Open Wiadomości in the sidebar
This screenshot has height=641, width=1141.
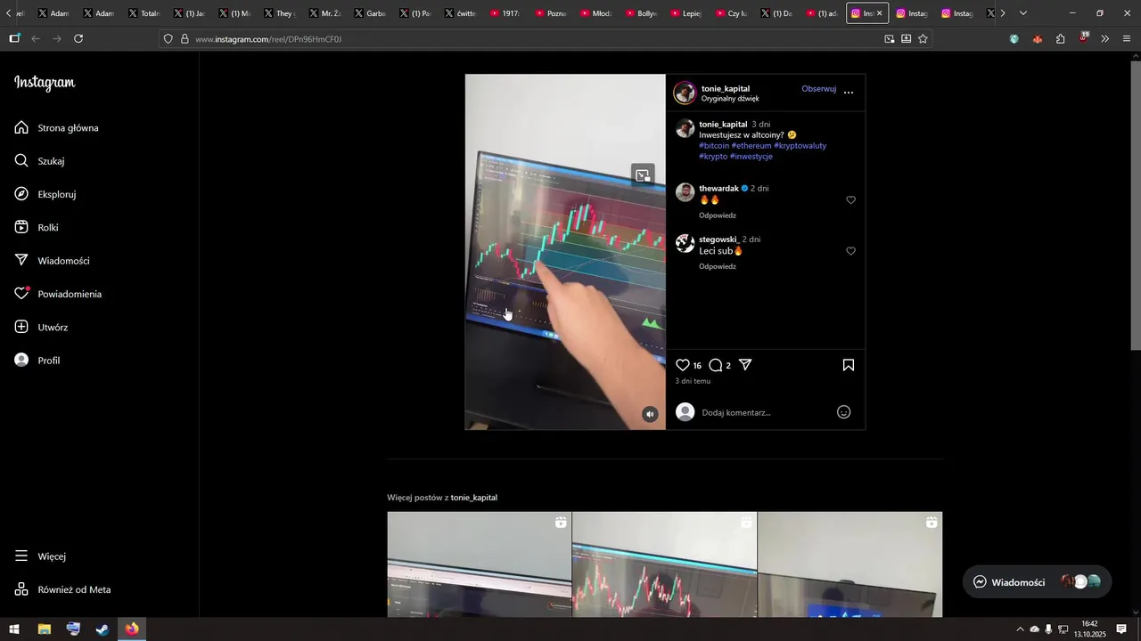pos(53,261)
